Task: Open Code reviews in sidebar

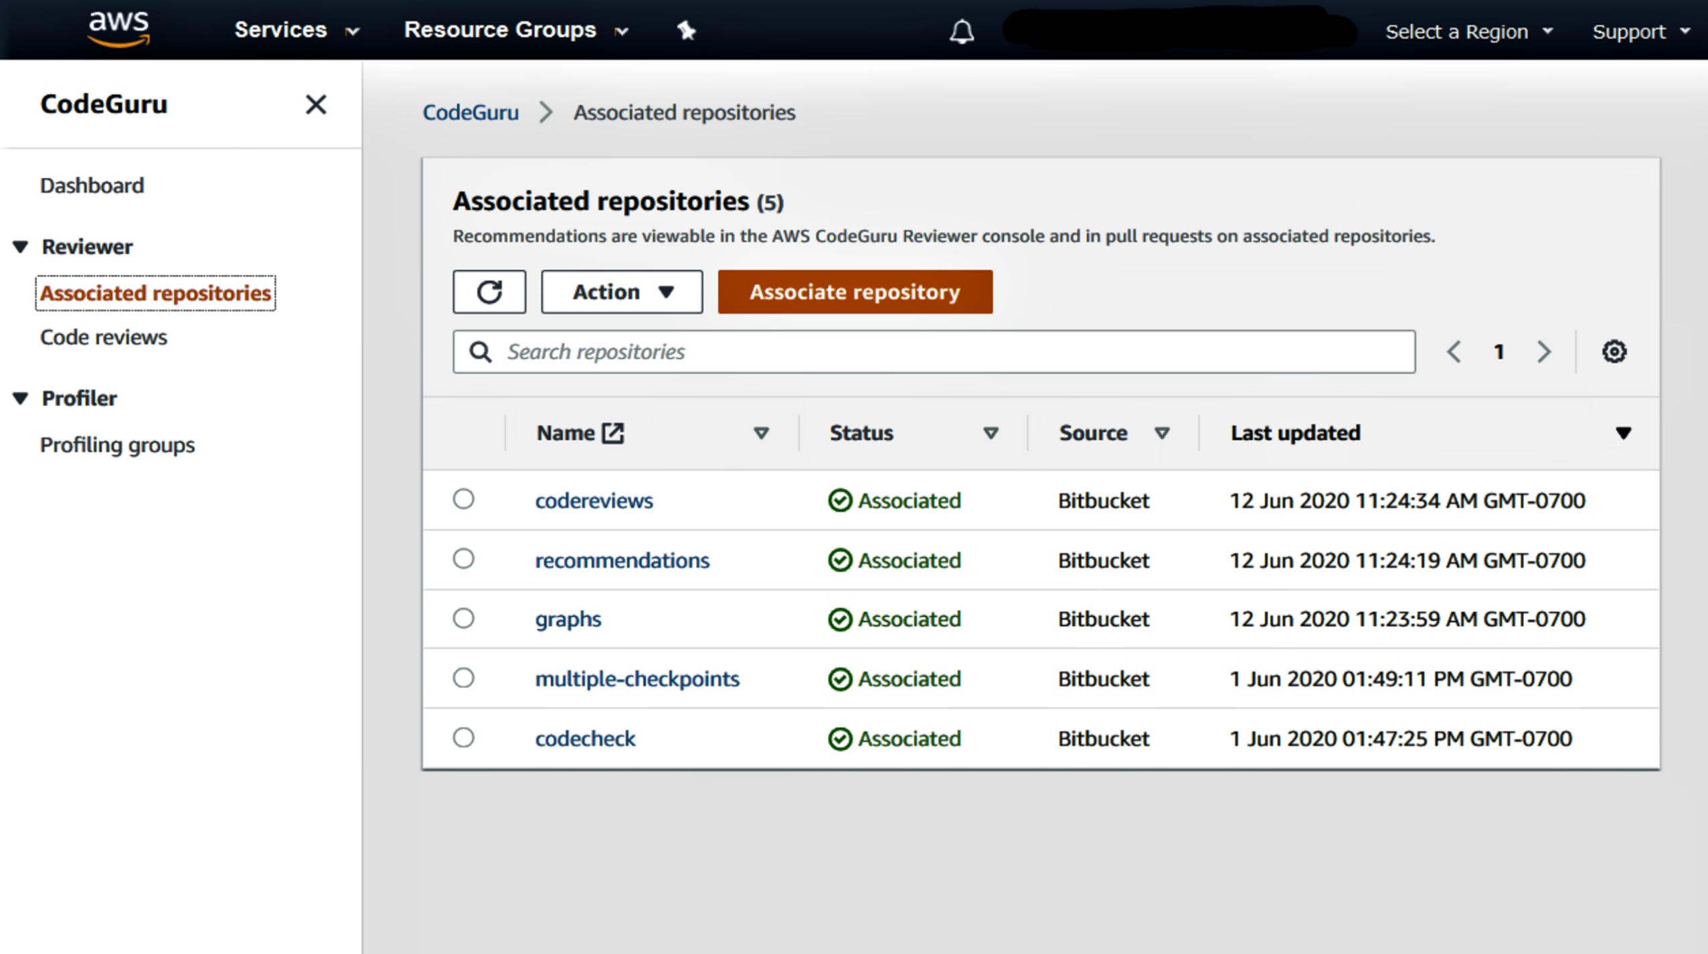Action: point(104,337)
